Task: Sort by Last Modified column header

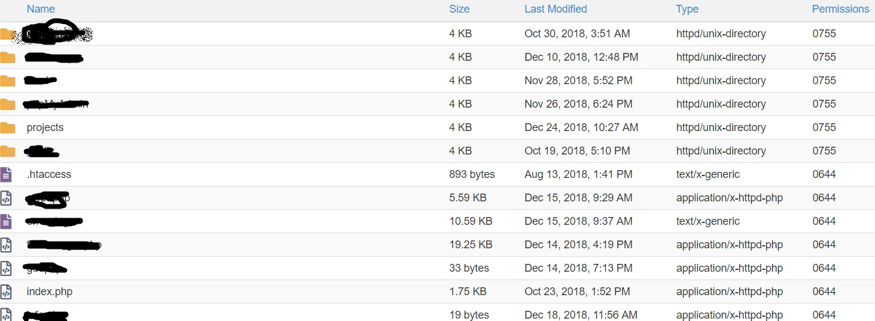Action: pyautogui.click(x=556, y=9)
